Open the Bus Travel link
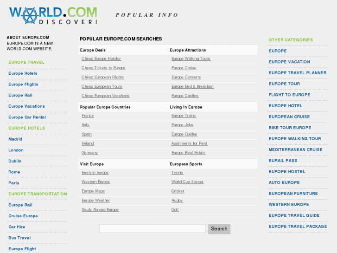 tap(19, 238)
